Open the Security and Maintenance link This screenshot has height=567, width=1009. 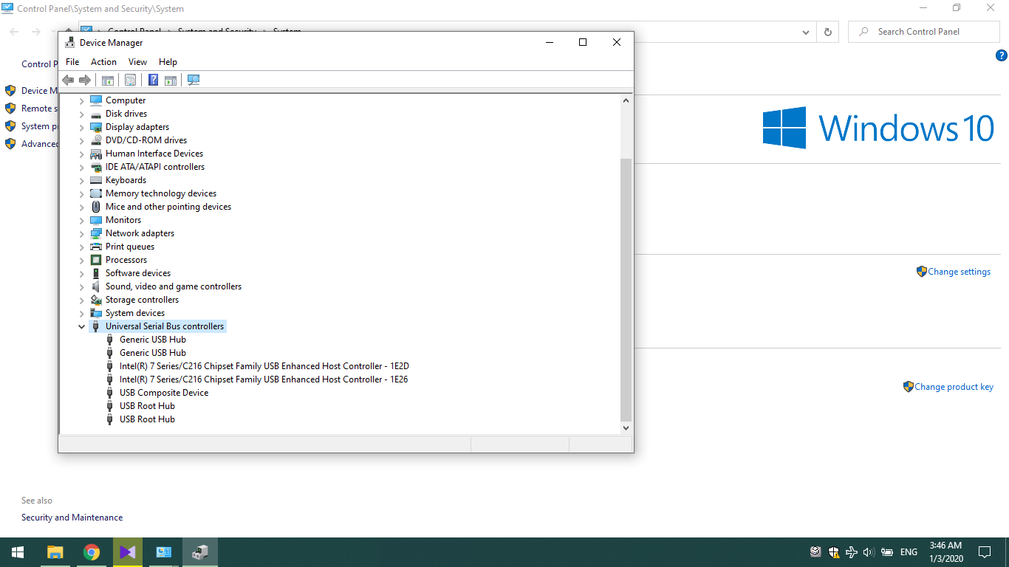[x=72, y=518]
